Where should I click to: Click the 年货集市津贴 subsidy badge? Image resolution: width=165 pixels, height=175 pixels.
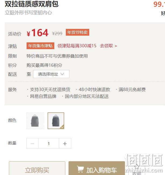(x=40, y=46)
